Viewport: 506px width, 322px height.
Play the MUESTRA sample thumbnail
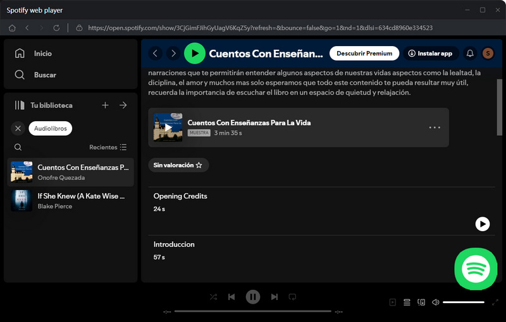168,128
